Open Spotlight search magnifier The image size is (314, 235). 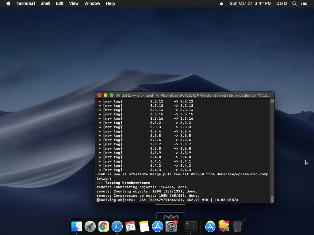point(294,3)
